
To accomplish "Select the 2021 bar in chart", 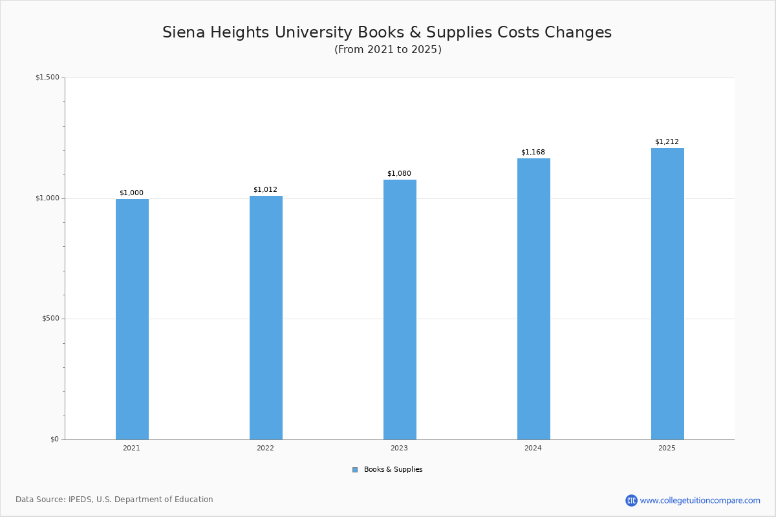I will (x=132, y=319).
